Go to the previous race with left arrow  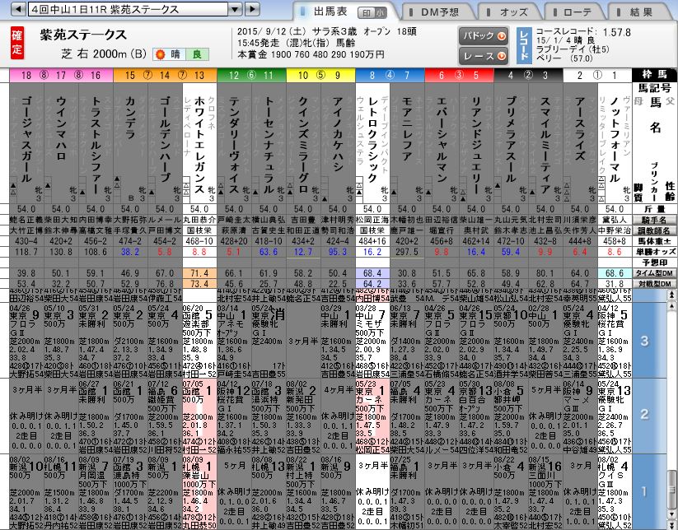(17, 8)
